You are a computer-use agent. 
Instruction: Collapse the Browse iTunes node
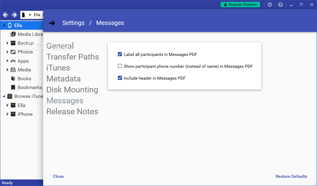pyautogui.click(x=4, y=96)
